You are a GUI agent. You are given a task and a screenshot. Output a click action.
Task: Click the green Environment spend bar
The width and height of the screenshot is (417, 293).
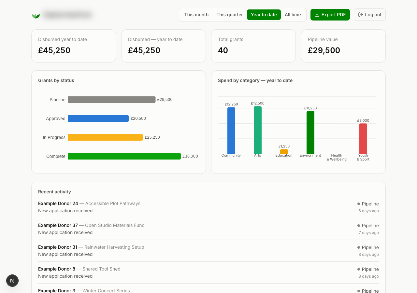coord(310,133)
